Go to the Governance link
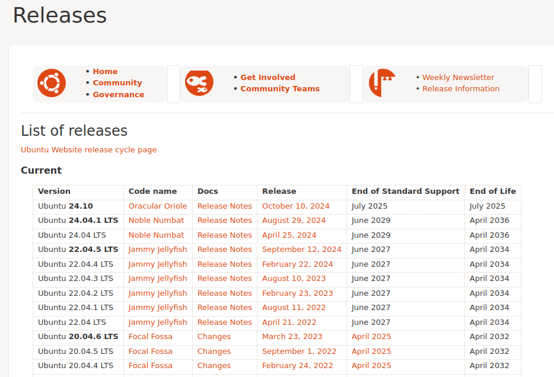 [x=119, y=95]
